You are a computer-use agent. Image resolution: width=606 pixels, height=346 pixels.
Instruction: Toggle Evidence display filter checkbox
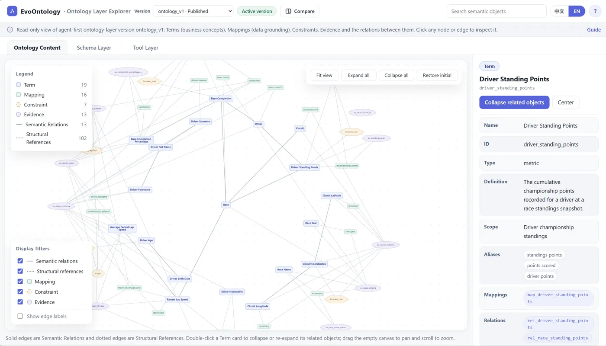coord(20,302)
